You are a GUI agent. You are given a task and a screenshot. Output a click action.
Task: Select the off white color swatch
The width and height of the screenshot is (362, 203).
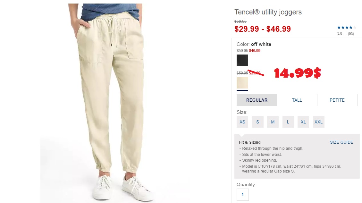(242, 83)
